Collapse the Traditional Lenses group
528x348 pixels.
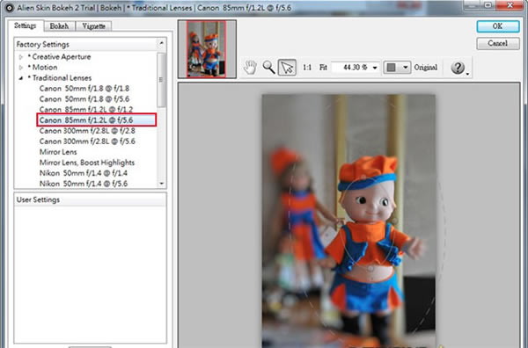pyautogui.click(x=21, y=78)
